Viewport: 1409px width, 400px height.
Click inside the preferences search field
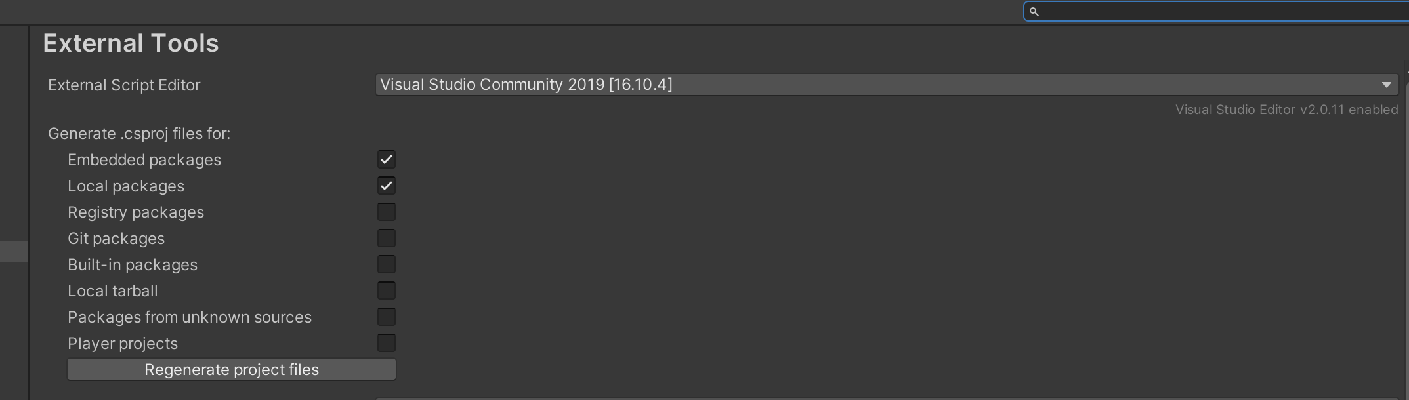point(1214,11)
